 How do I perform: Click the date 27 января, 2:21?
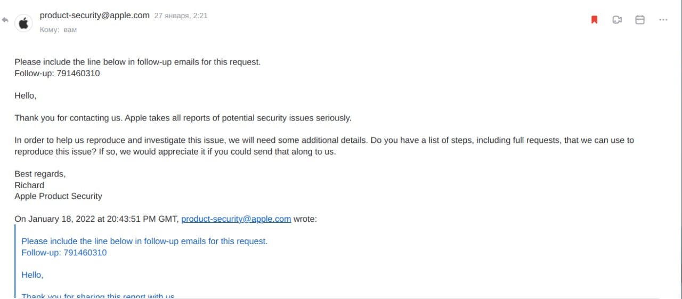point(181,16)
